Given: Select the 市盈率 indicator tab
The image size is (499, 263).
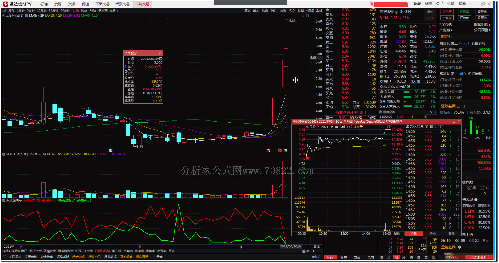Looking at the screenshot, I should point(128,251).
